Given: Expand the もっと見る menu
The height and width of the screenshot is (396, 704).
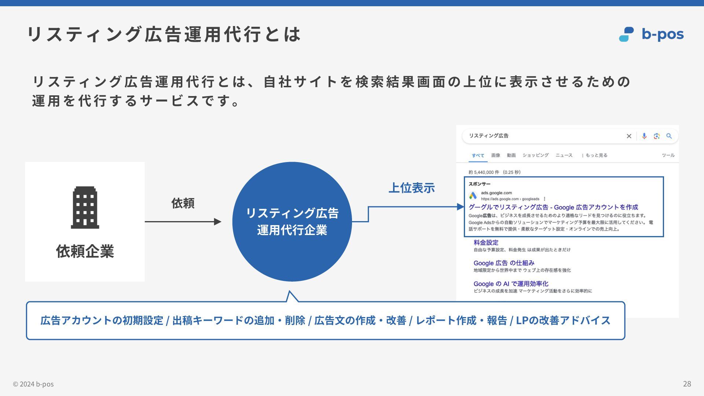Looking at the screenshot, I should (x=594, y=155).
